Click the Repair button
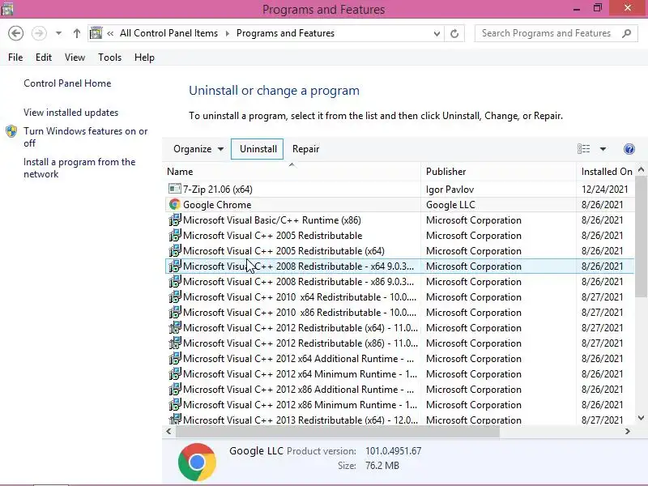 click(305, 149)
